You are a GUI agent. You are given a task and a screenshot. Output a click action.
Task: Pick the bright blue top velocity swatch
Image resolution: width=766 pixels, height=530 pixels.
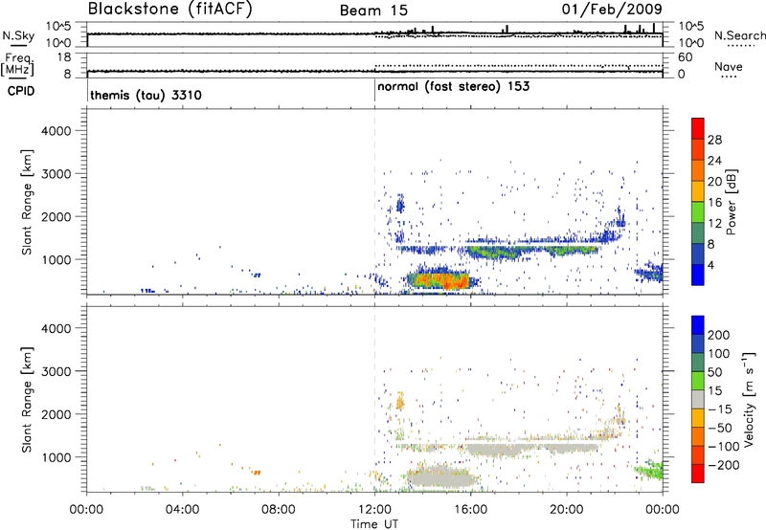click(698, 325)
